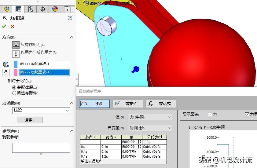Click the blue selection color swatch

tap(16, 64)
